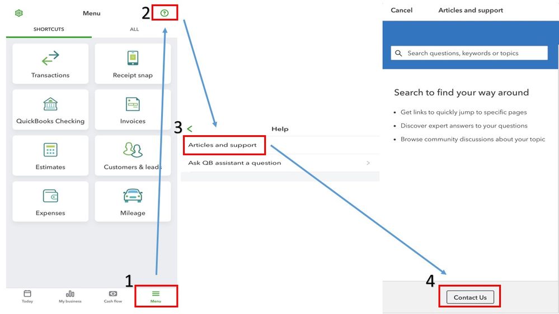Click the search questions input field

click(469, 53)
